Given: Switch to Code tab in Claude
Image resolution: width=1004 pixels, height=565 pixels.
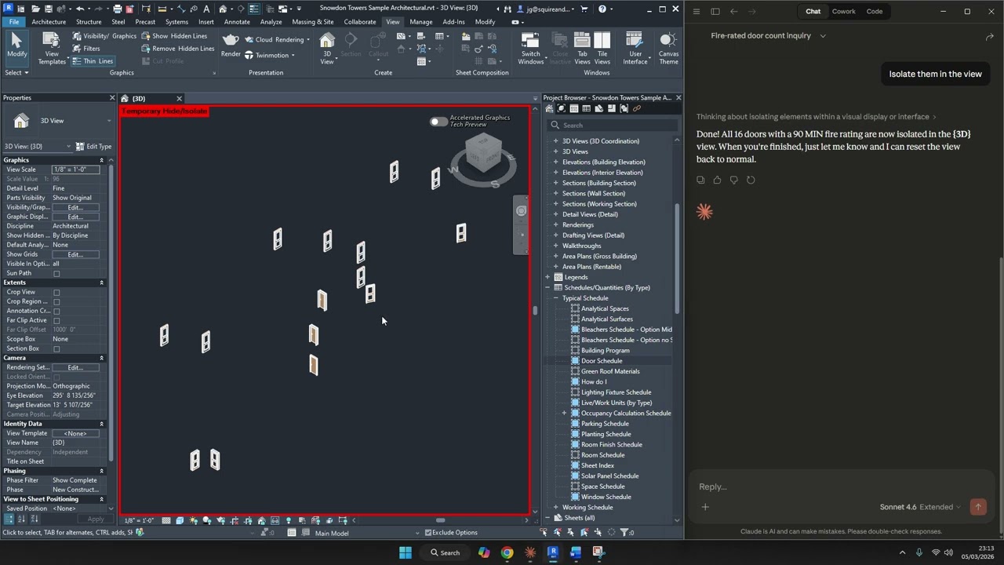Looking at the screenshot, I should click(874, 11).
